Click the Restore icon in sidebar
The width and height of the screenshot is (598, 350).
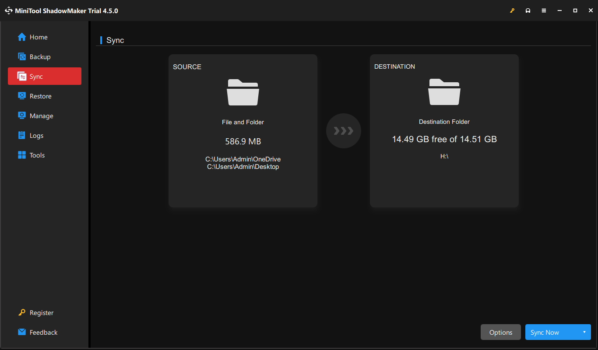pos(22,96)
